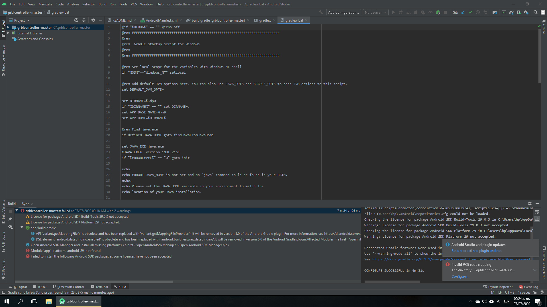Image resolution: width=547 pixels, height=307 pixels.
Task: Run Gradle sync with file changes
Action: pos(511,13)
